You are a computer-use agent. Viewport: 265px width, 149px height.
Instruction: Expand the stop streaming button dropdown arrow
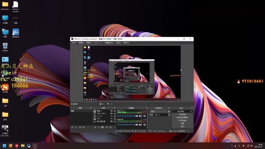(191, 112)
